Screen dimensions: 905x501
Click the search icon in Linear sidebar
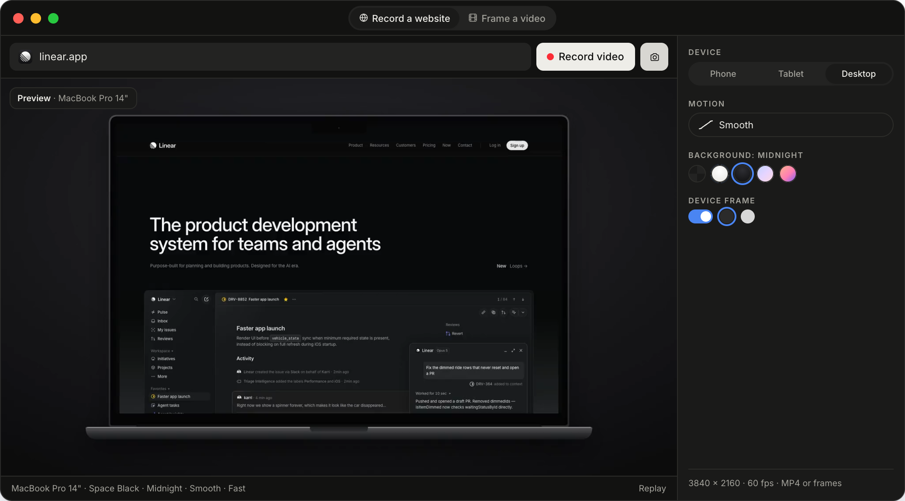[196, 299]
